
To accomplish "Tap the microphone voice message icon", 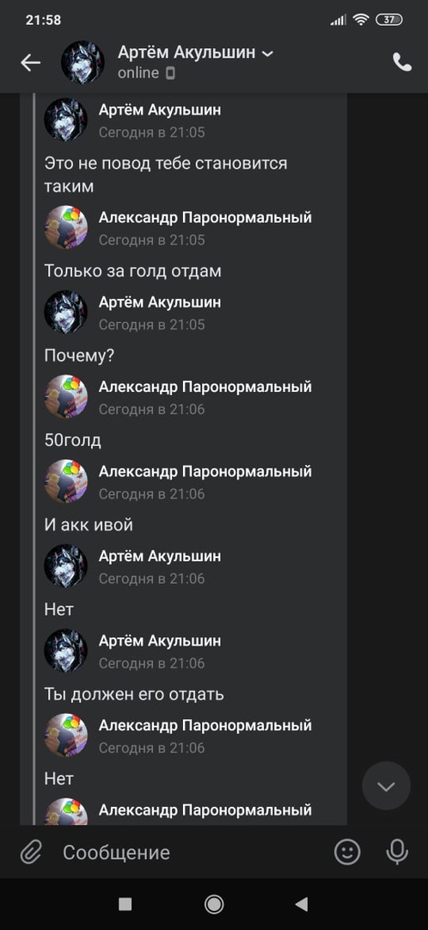I will point(397,852).
